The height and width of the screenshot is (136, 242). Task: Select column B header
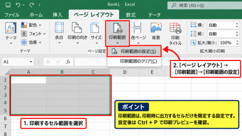click(62, 72)
